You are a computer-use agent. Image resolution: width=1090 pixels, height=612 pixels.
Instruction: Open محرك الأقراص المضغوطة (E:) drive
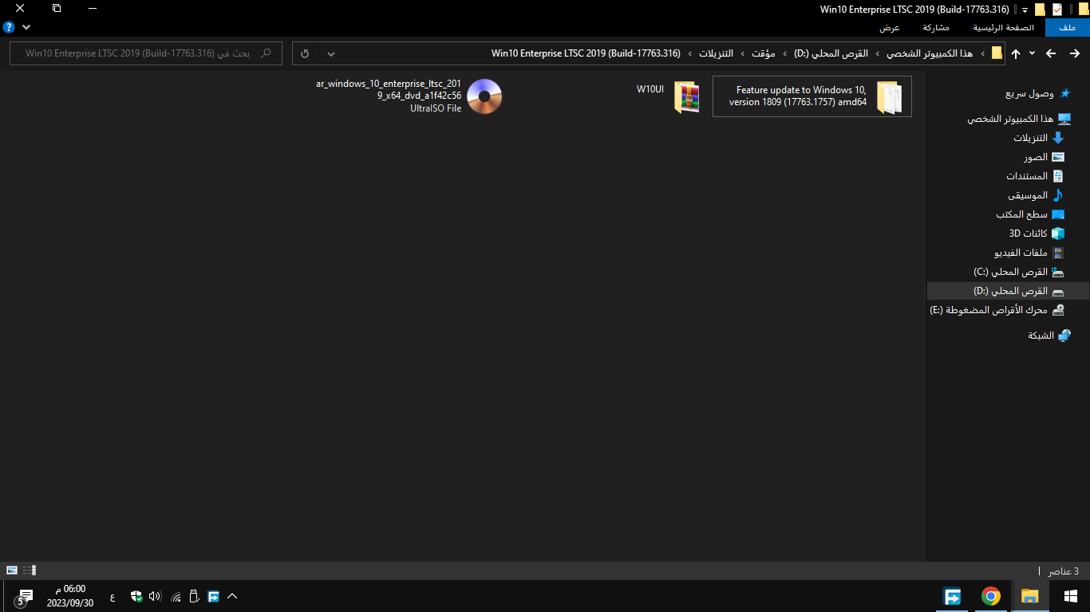click(x=997, y=310)
